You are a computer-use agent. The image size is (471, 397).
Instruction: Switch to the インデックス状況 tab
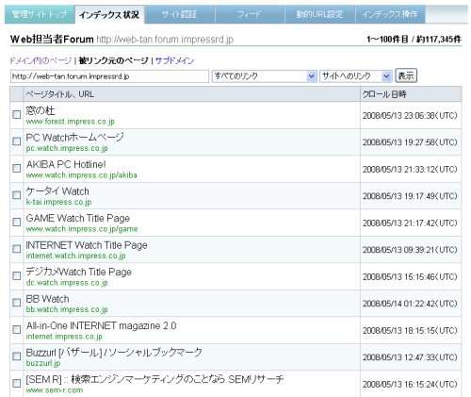click(109, 14)
